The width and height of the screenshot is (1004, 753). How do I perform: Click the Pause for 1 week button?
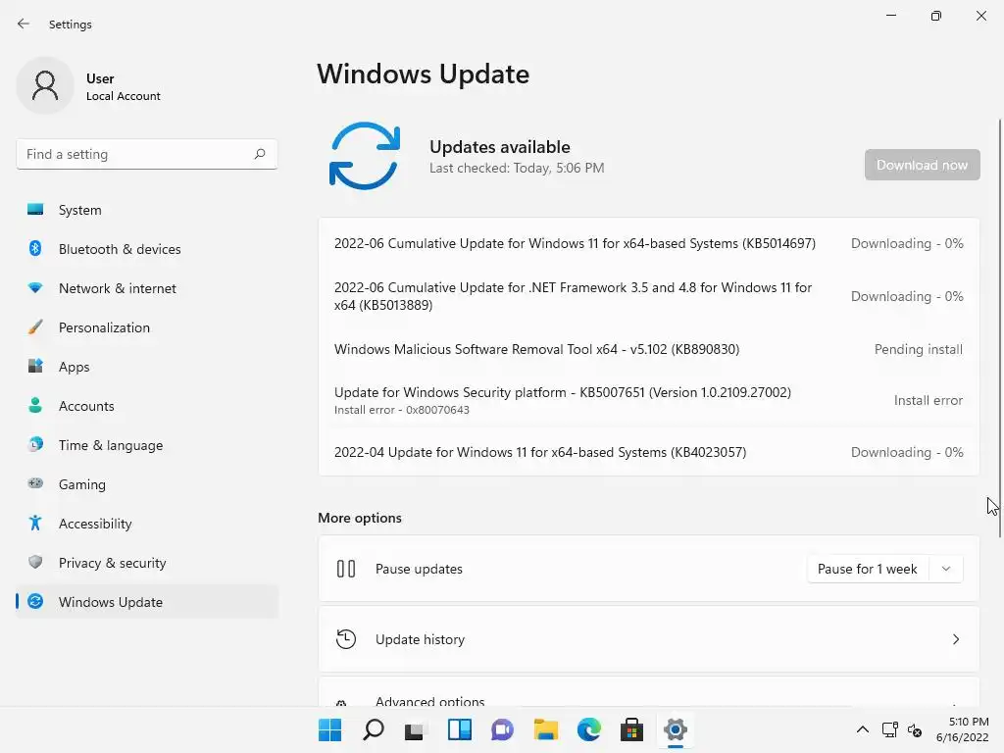click(868, 569)
